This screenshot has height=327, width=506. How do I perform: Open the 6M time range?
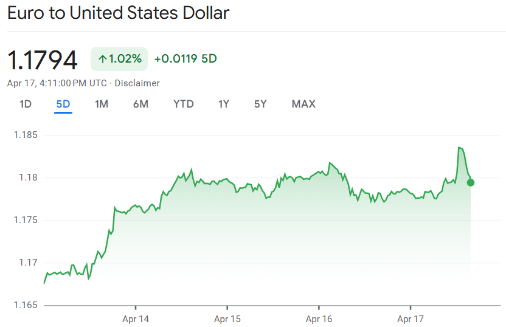coord(140,104)
